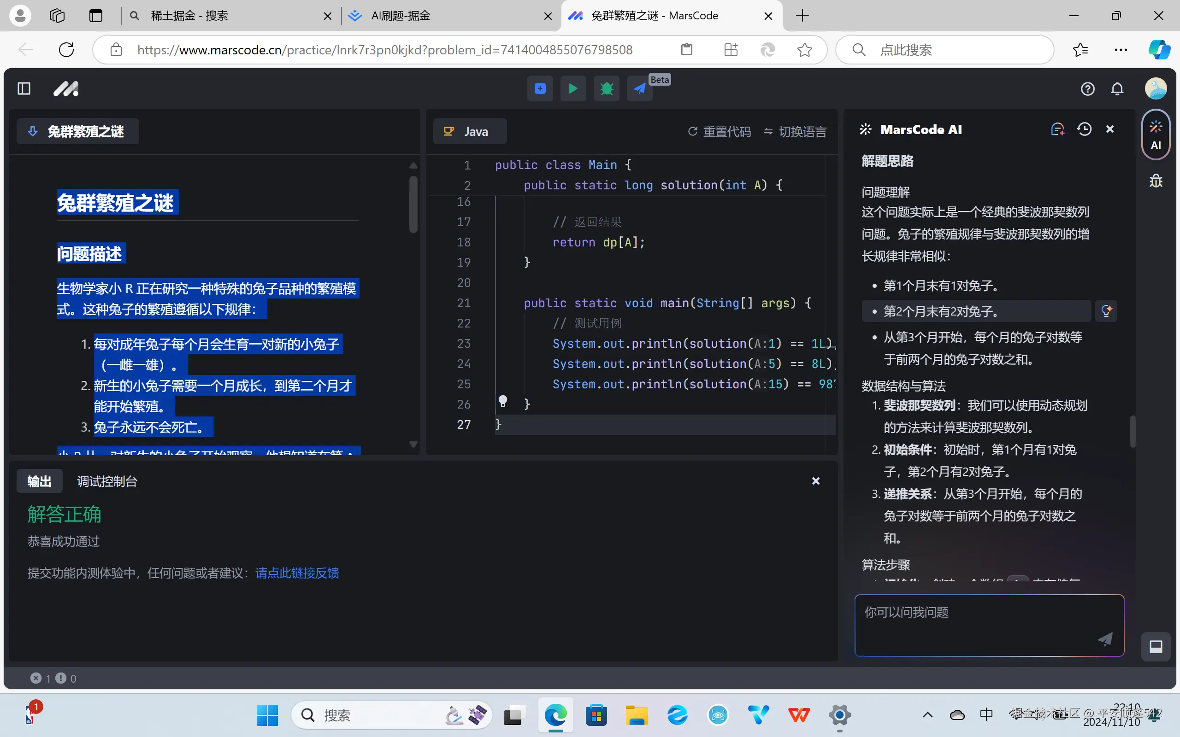Toggle the AI assistant side button

pos(1156,135)
